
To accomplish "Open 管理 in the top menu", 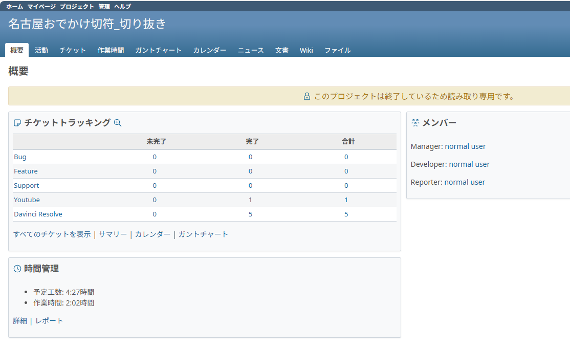I will (x=104, y=7).
